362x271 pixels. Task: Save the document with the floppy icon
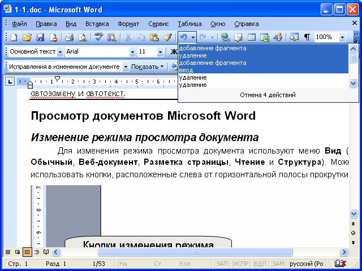(40, 37)
